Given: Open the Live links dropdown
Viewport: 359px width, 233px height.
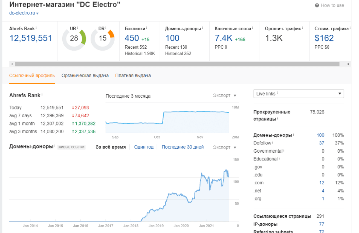Looking at the screenshot, I should pyautogui.click(x=299, y=94).
